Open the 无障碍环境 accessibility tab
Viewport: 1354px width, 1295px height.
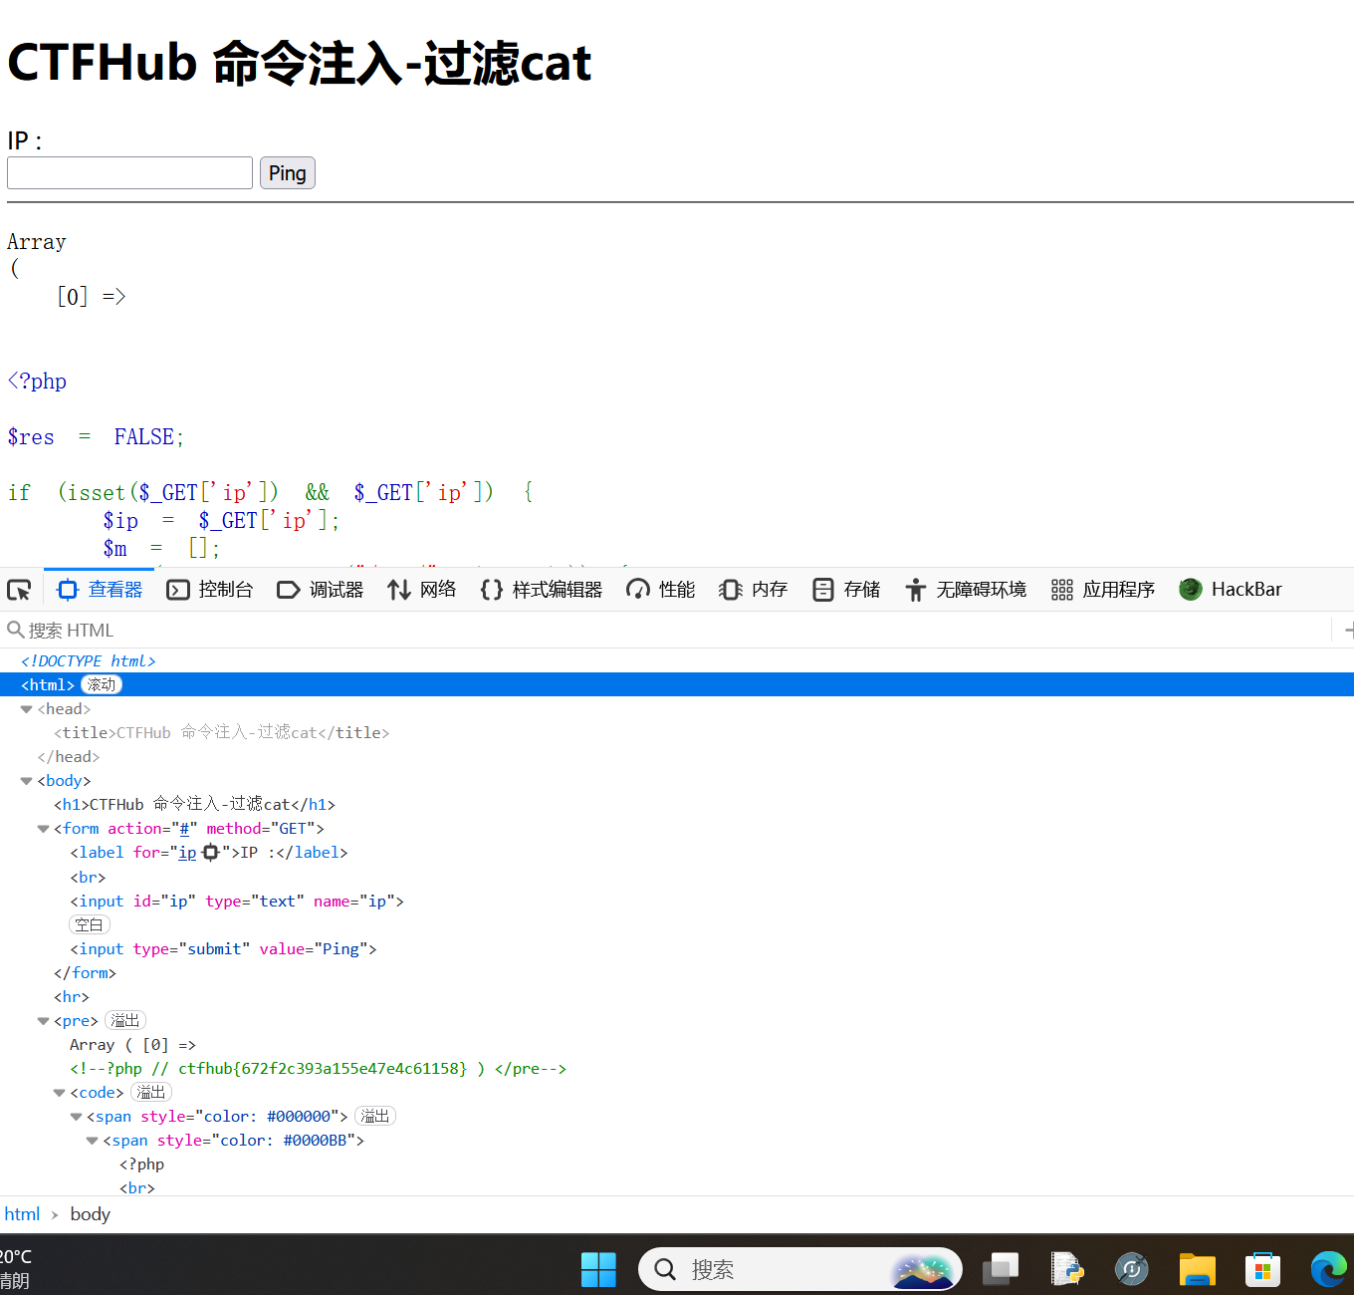[x=966, y=590]
